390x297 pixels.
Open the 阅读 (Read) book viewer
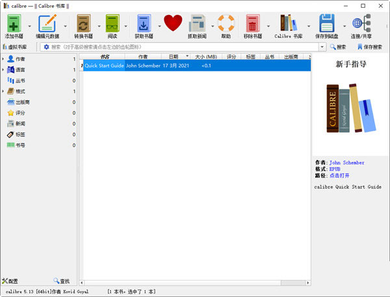point(112,23)
